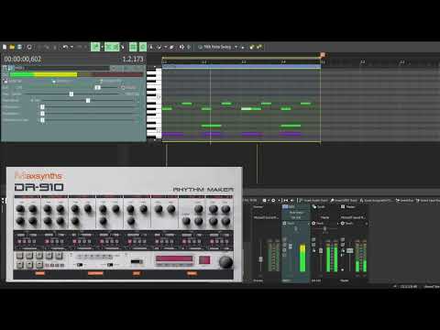Adjust the Preview channel fader in mixer
The width and height of the screenshot is (440, 330).
point(260,259)
